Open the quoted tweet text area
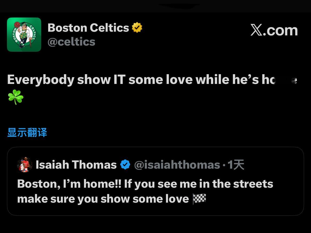The width and height of the screenshot is (311, 233). pyautogui.click(x=144, y=191)
